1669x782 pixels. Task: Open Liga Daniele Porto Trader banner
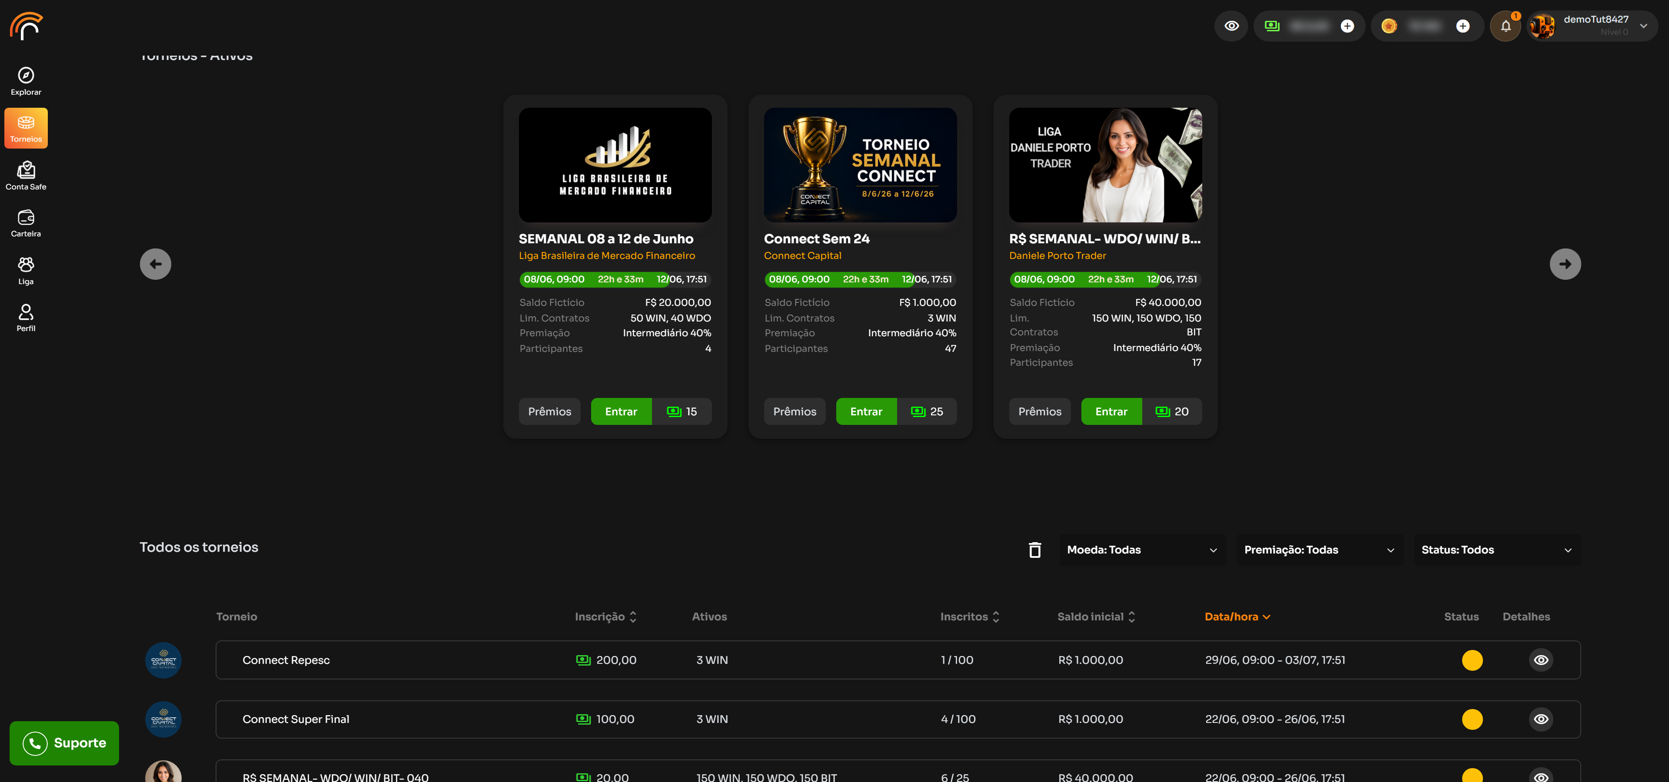tap(1105, 165)
